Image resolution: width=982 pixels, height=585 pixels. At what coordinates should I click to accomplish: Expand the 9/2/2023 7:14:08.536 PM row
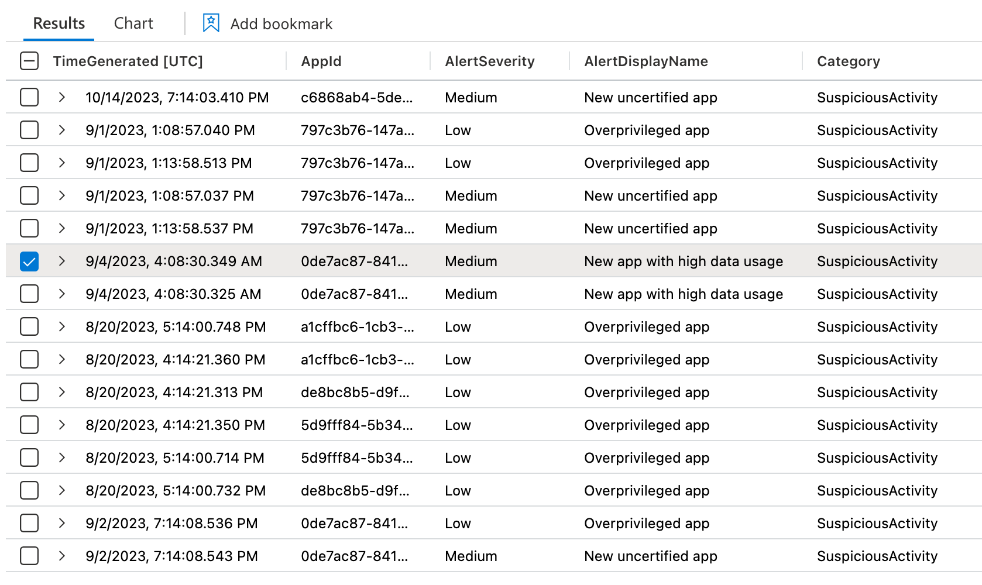(61, 523)
